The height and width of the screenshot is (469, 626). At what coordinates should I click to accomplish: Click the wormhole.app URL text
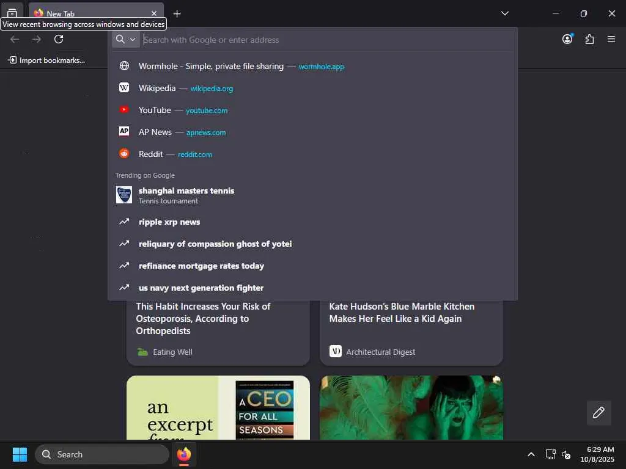pyautogui.click(x=322, y=67)
